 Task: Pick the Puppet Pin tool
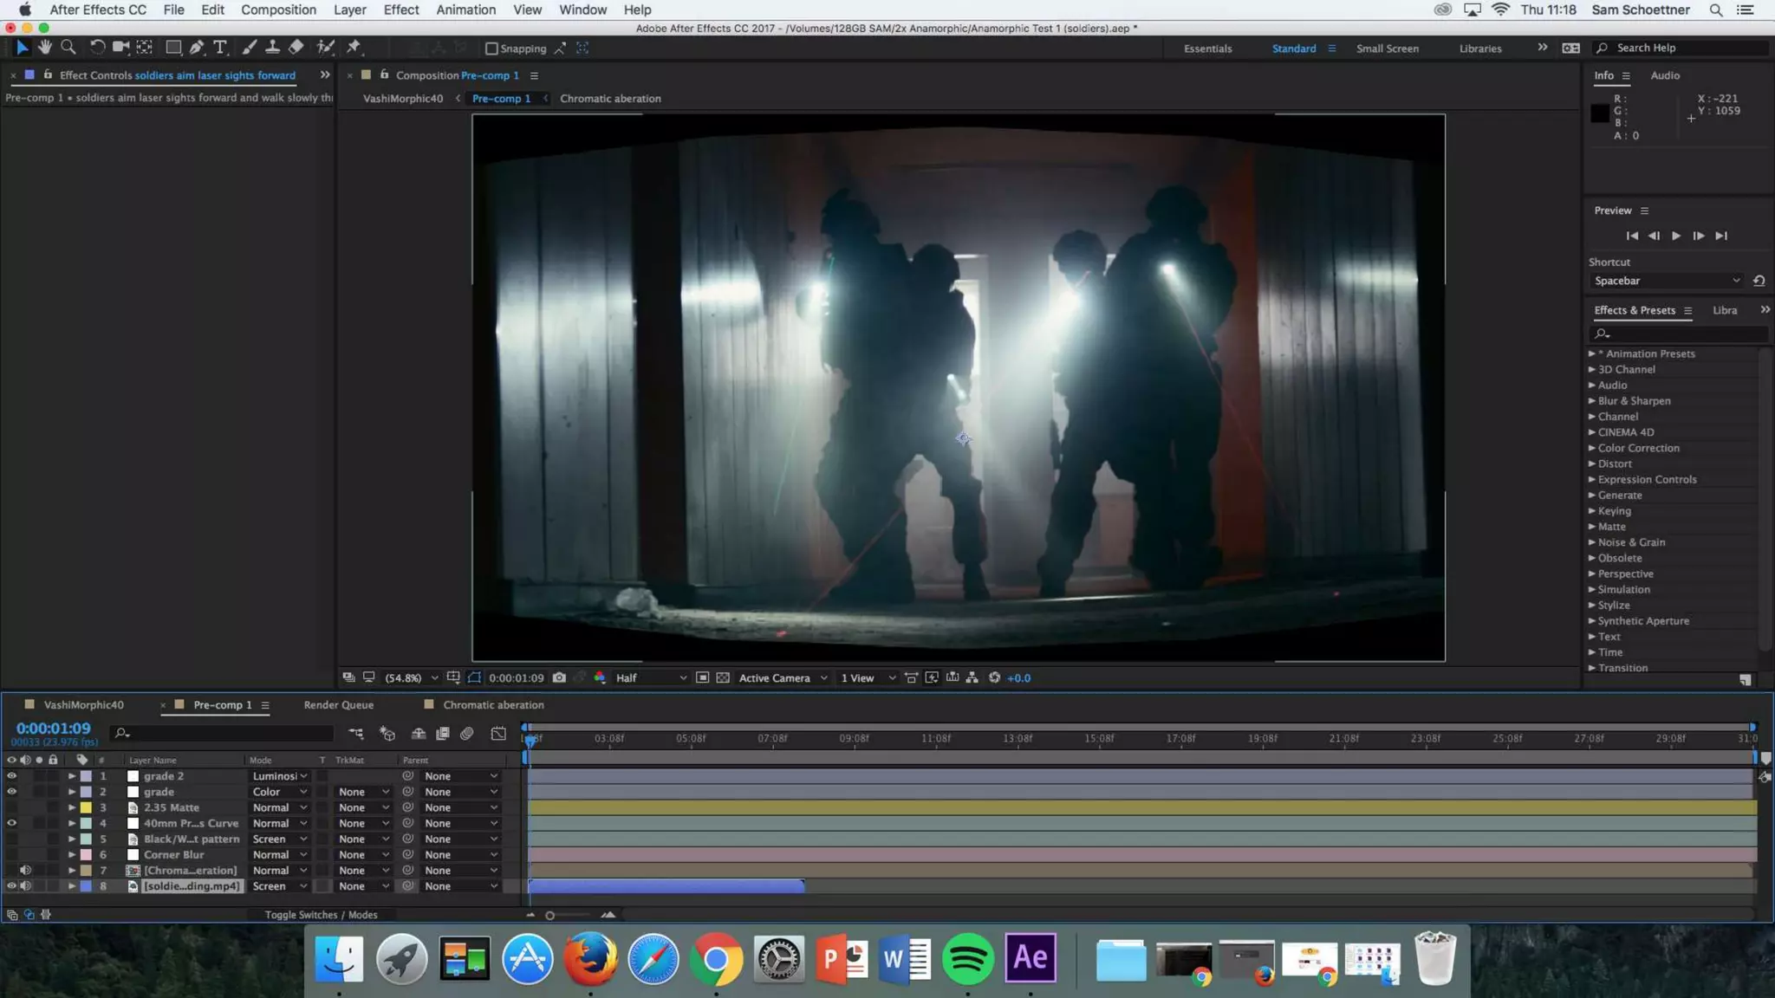pos(354,48)
